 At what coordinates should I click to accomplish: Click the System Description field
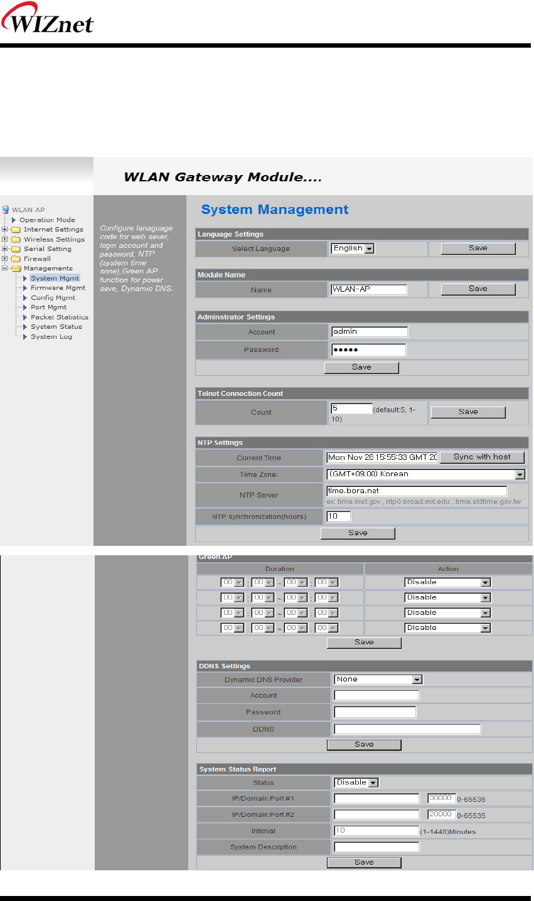coord(376,847)
